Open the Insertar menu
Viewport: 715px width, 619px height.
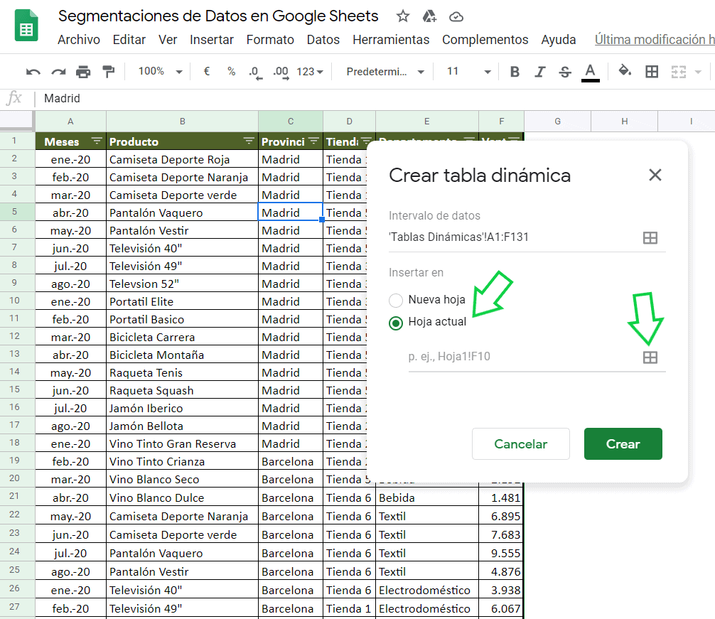click(212, 40)
